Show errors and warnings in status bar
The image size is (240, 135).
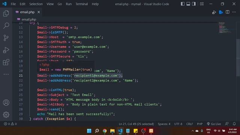pos(10,124)
